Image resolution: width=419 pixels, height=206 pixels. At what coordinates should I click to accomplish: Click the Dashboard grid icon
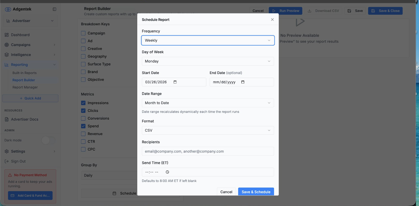(7, 35)
